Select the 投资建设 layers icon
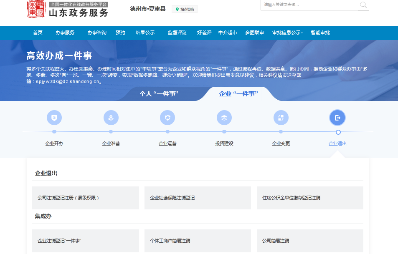Viewport: 398px width, 254px height. pos(224,118)
